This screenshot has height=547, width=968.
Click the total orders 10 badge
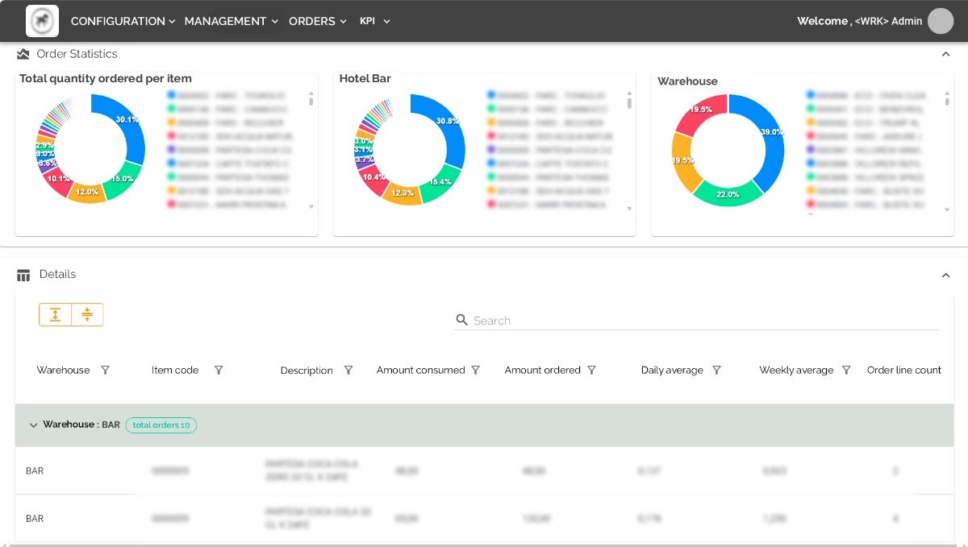[x=161, y=425]
